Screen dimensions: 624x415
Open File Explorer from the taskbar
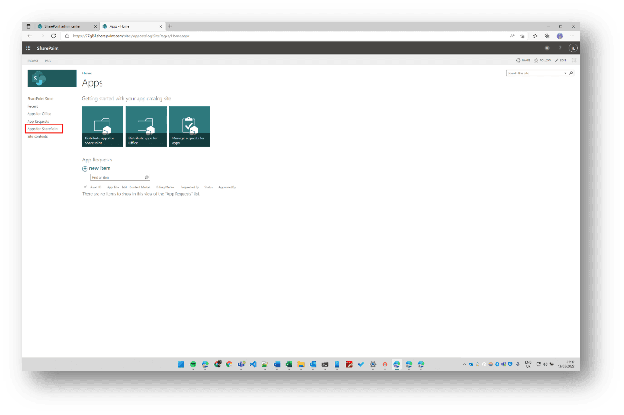[x=301, y=364]
